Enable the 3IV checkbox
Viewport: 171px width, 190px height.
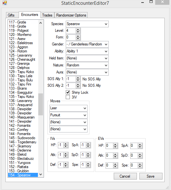68,97
